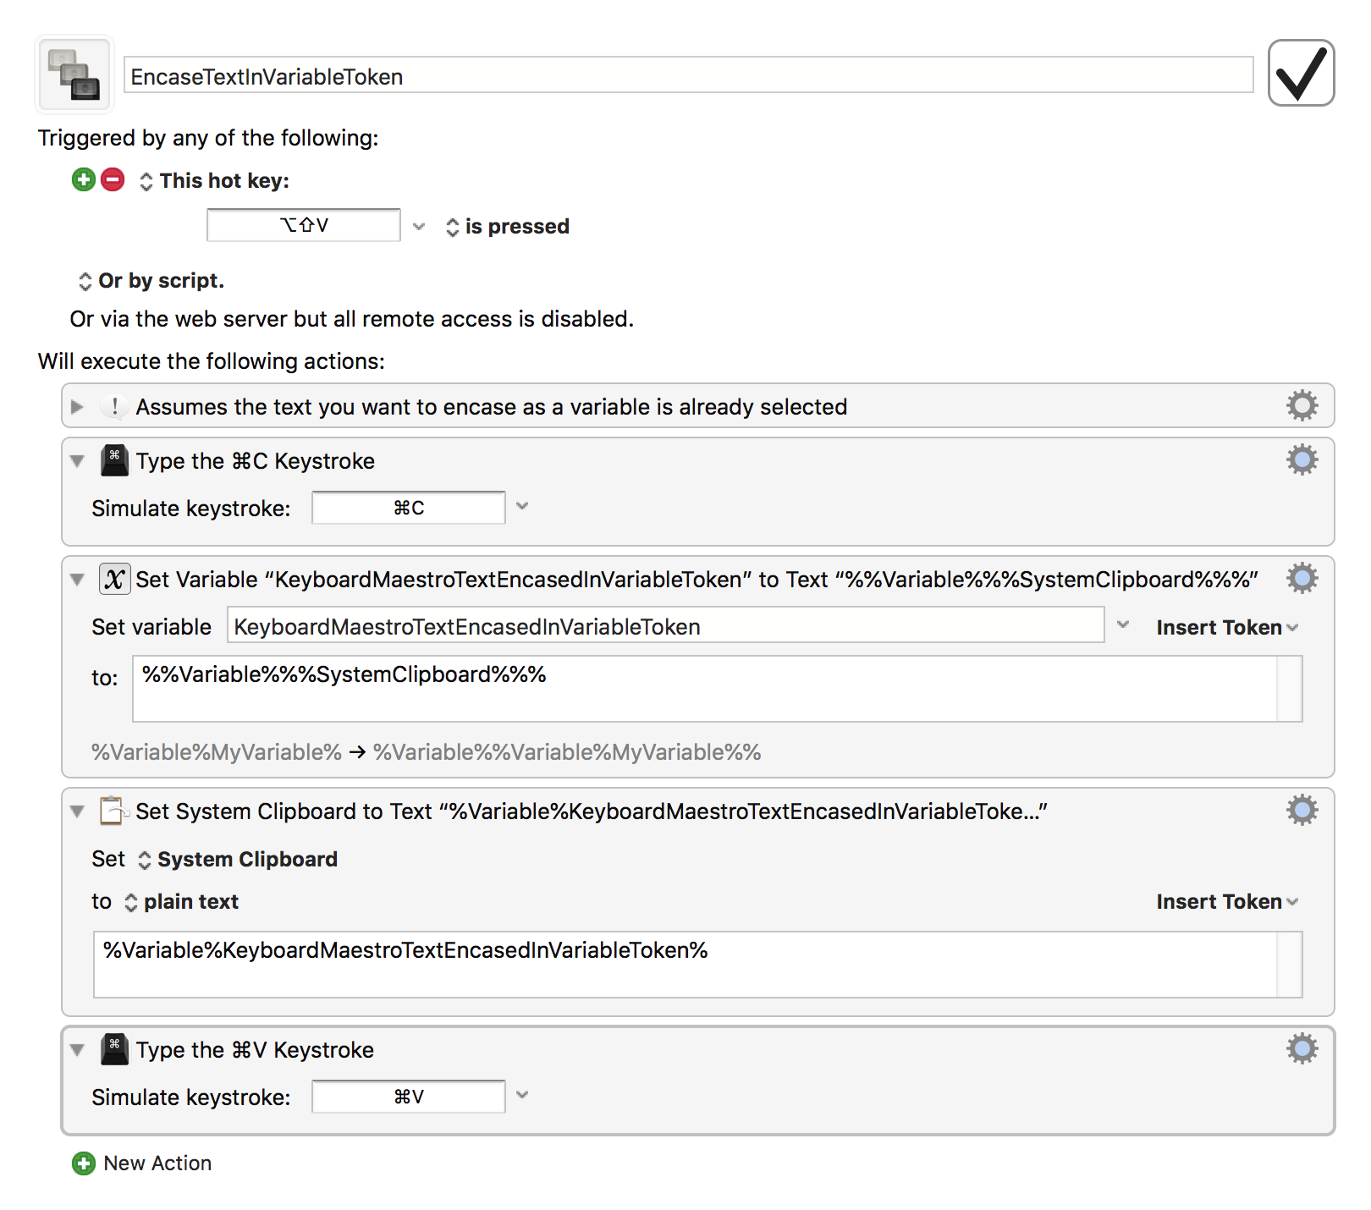This screenshot has height=1210, width=1371.
Task: Click New Action button
Action: point(141,1163)
